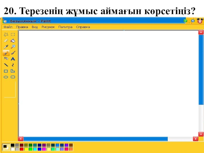This screenshot has height=153, width=204.
Task: Click inside the white drawing canvas
Action: pos(109,83)
